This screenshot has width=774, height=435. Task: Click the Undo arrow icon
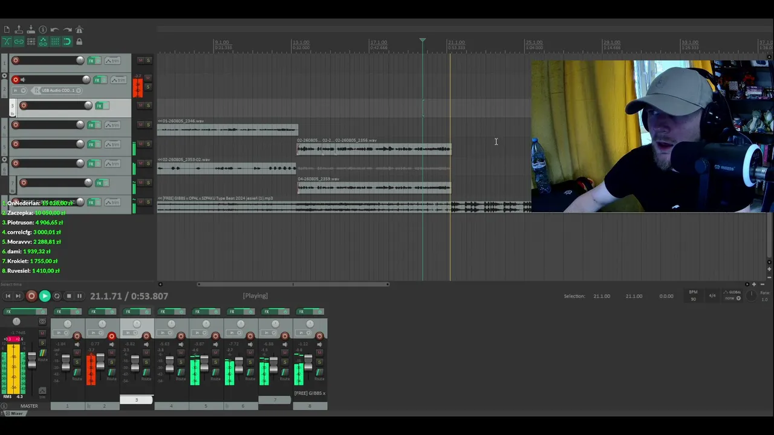[x=54, y=30]
